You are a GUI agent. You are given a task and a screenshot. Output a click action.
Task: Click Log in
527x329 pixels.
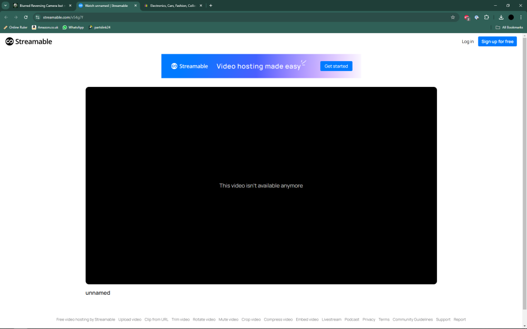[x=467, y=42]
